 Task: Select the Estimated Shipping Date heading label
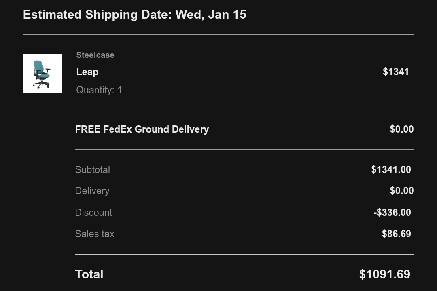pyautogui.click(x=98, y=15)
